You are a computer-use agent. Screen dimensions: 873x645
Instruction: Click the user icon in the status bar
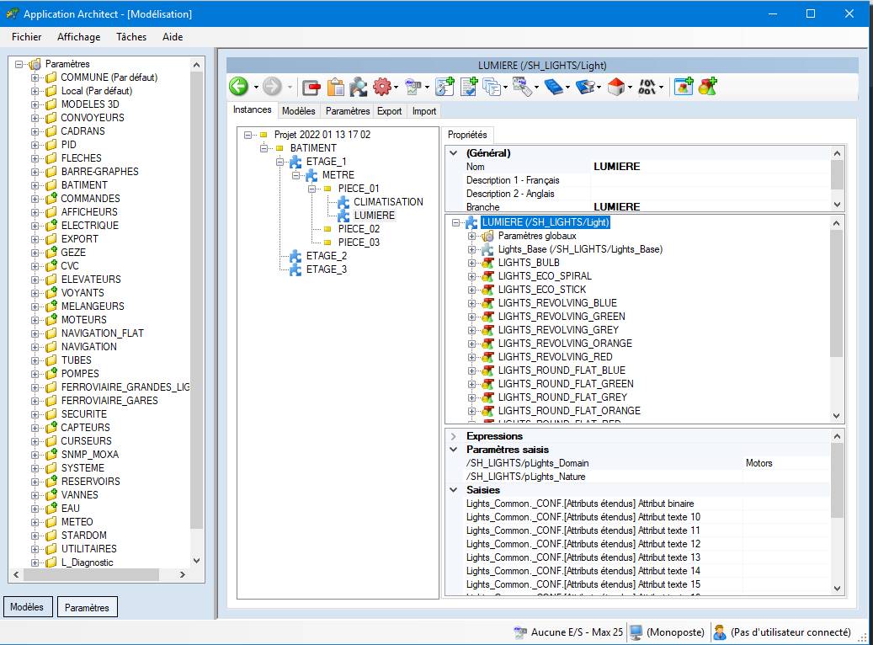(x=719, y=632)
